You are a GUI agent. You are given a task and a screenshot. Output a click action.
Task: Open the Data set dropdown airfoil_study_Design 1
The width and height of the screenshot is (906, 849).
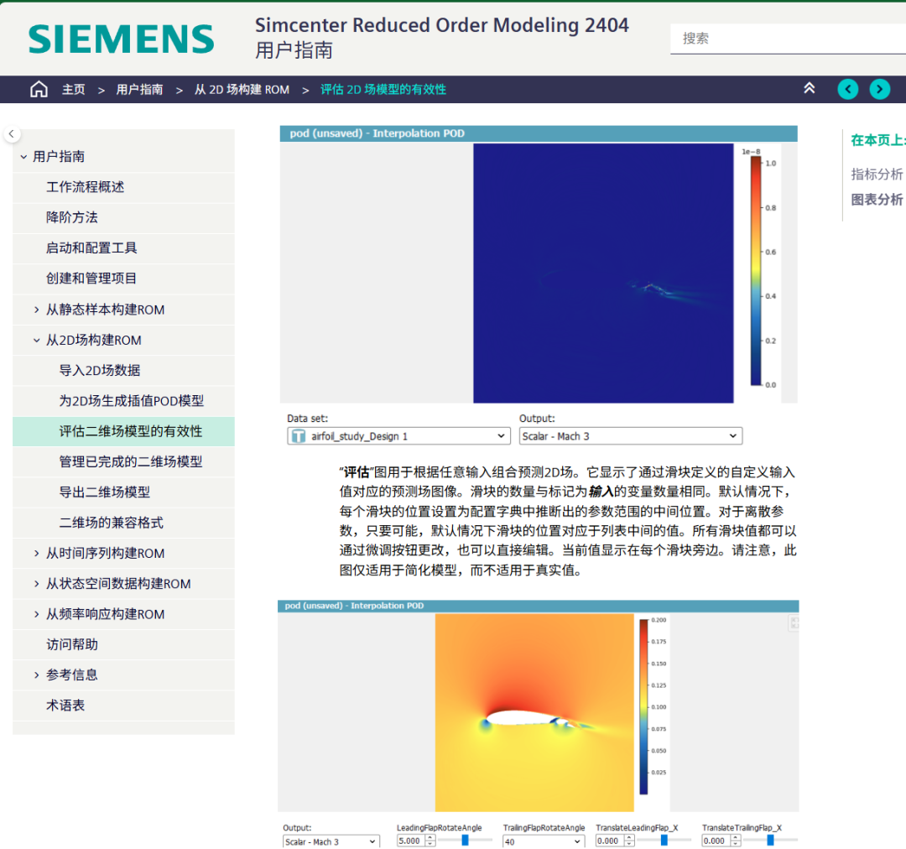click(398, 435)
